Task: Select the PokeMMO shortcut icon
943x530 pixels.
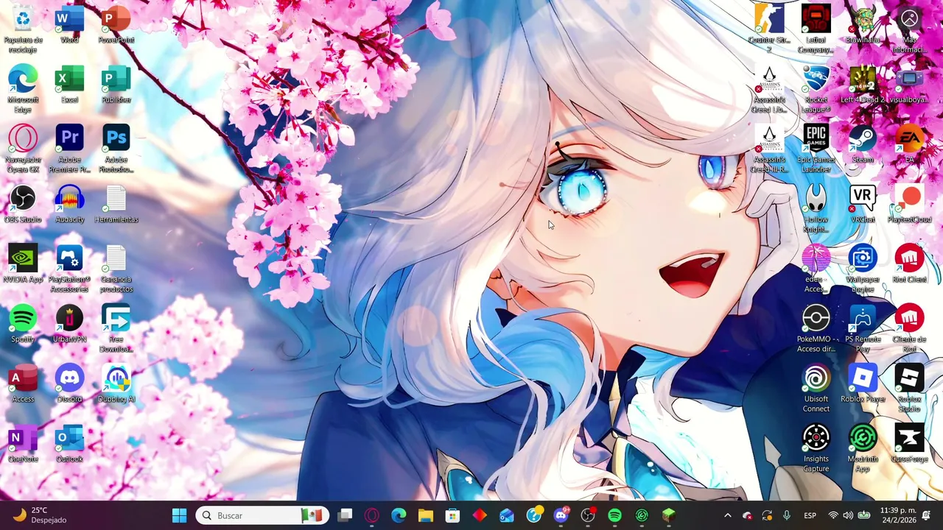Action: click(816, 328)
